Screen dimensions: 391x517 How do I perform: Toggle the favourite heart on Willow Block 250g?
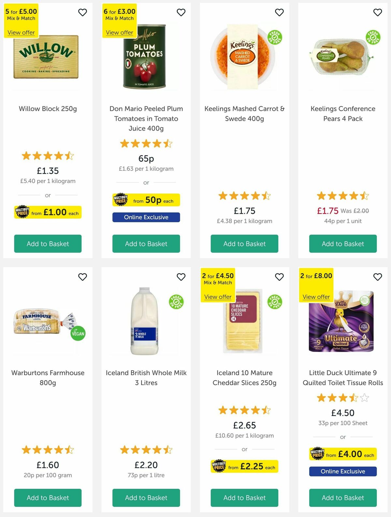click(82, 12)
